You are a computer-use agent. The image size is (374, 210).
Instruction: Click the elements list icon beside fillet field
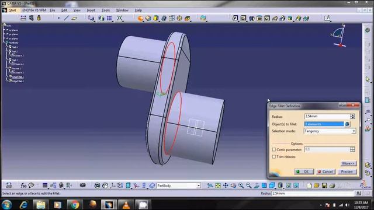[347, 124]
